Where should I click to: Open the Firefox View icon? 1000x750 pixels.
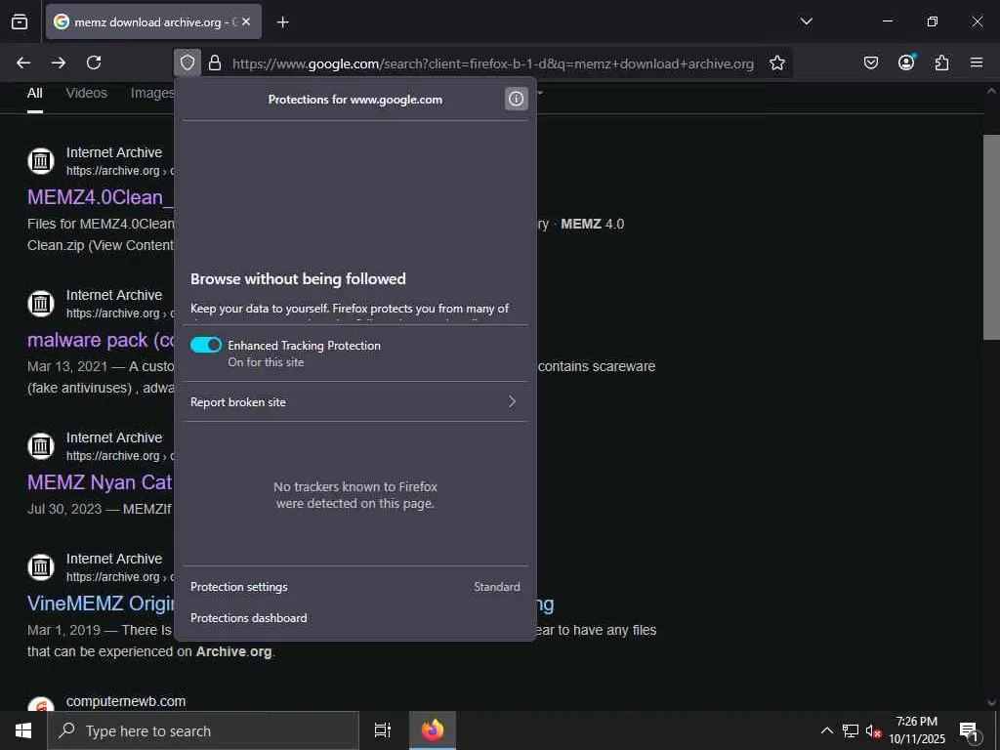pos(20,21)
